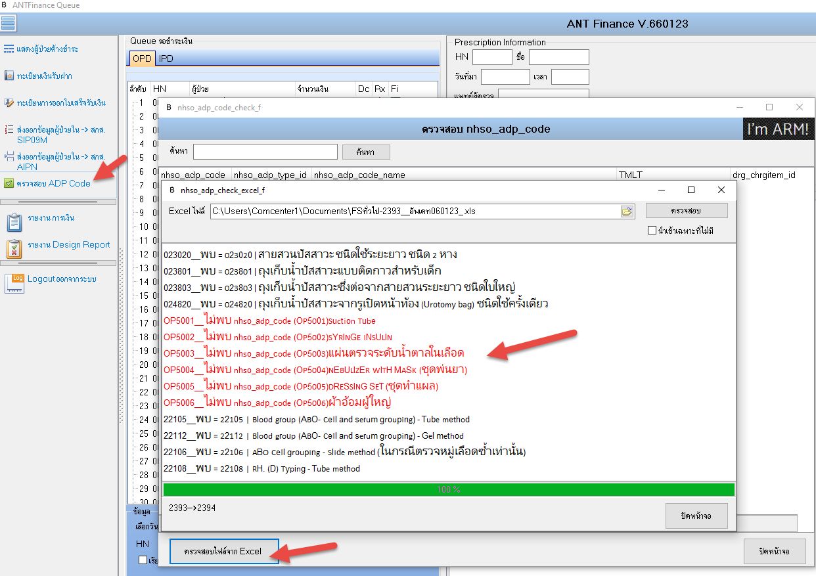Click the Logout ออกจากระบบ item

(51, 282)
